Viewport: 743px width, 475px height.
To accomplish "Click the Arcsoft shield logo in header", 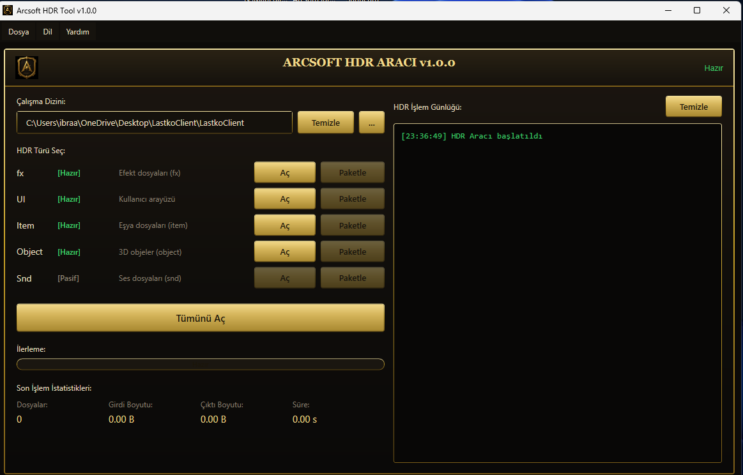I will (x=27, y=68).
